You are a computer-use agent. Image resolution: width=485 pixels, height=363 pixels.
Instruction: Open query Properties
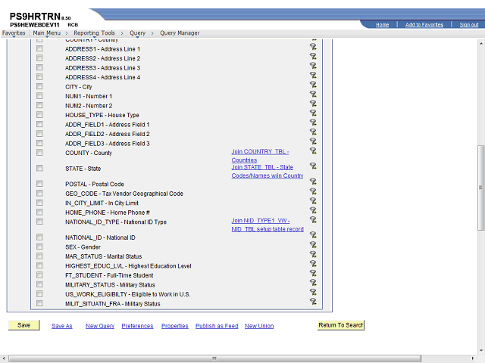point(175,326)
